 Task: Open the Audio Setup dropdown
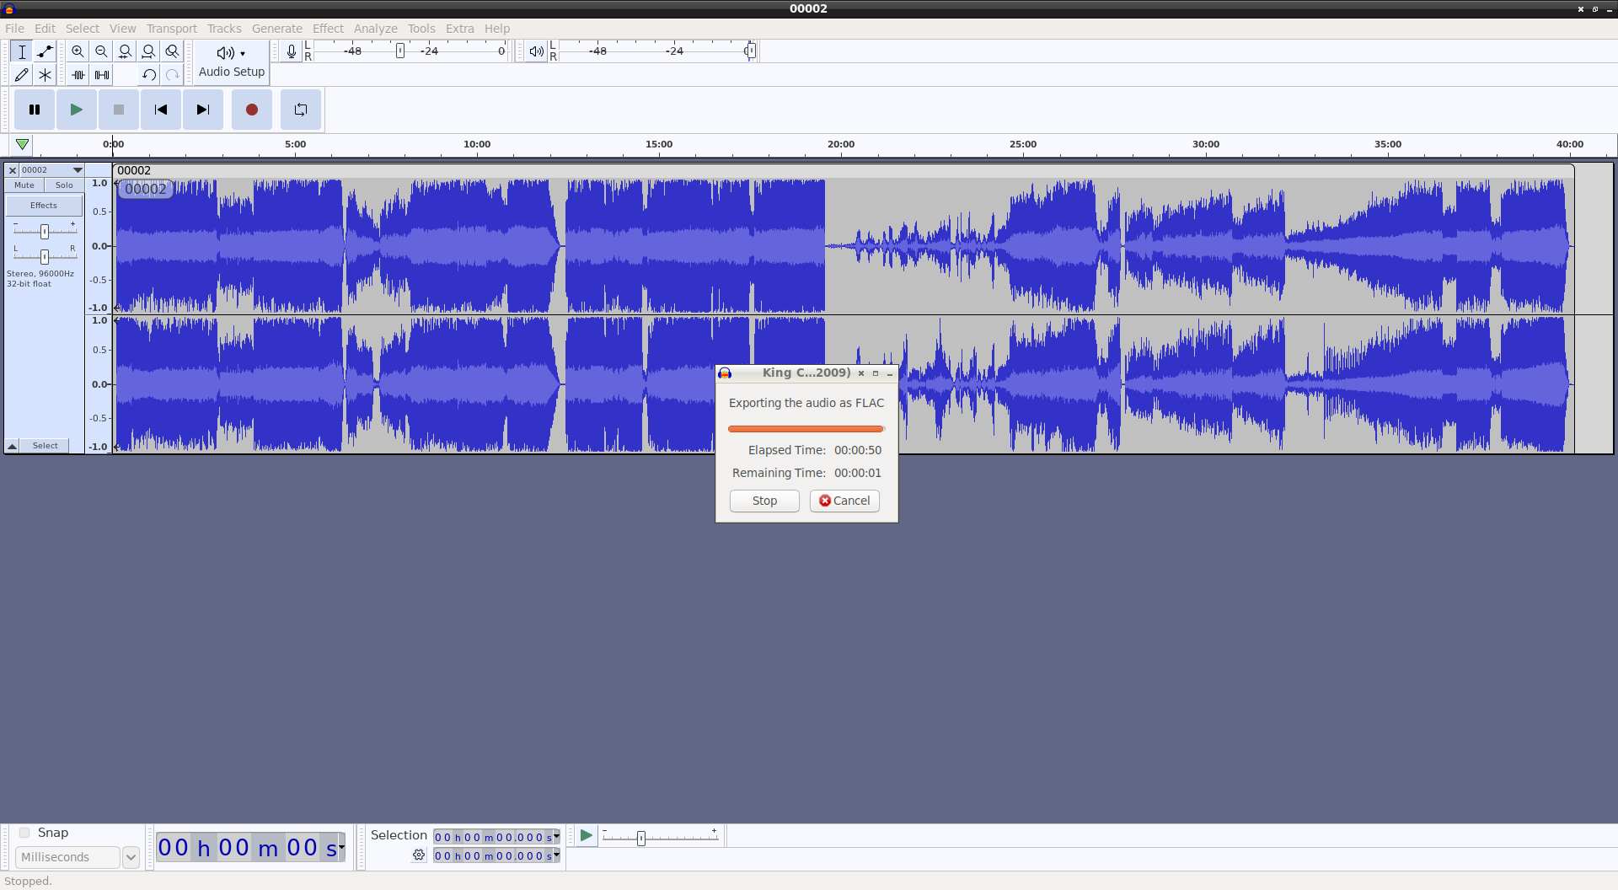tap(232, 62)
